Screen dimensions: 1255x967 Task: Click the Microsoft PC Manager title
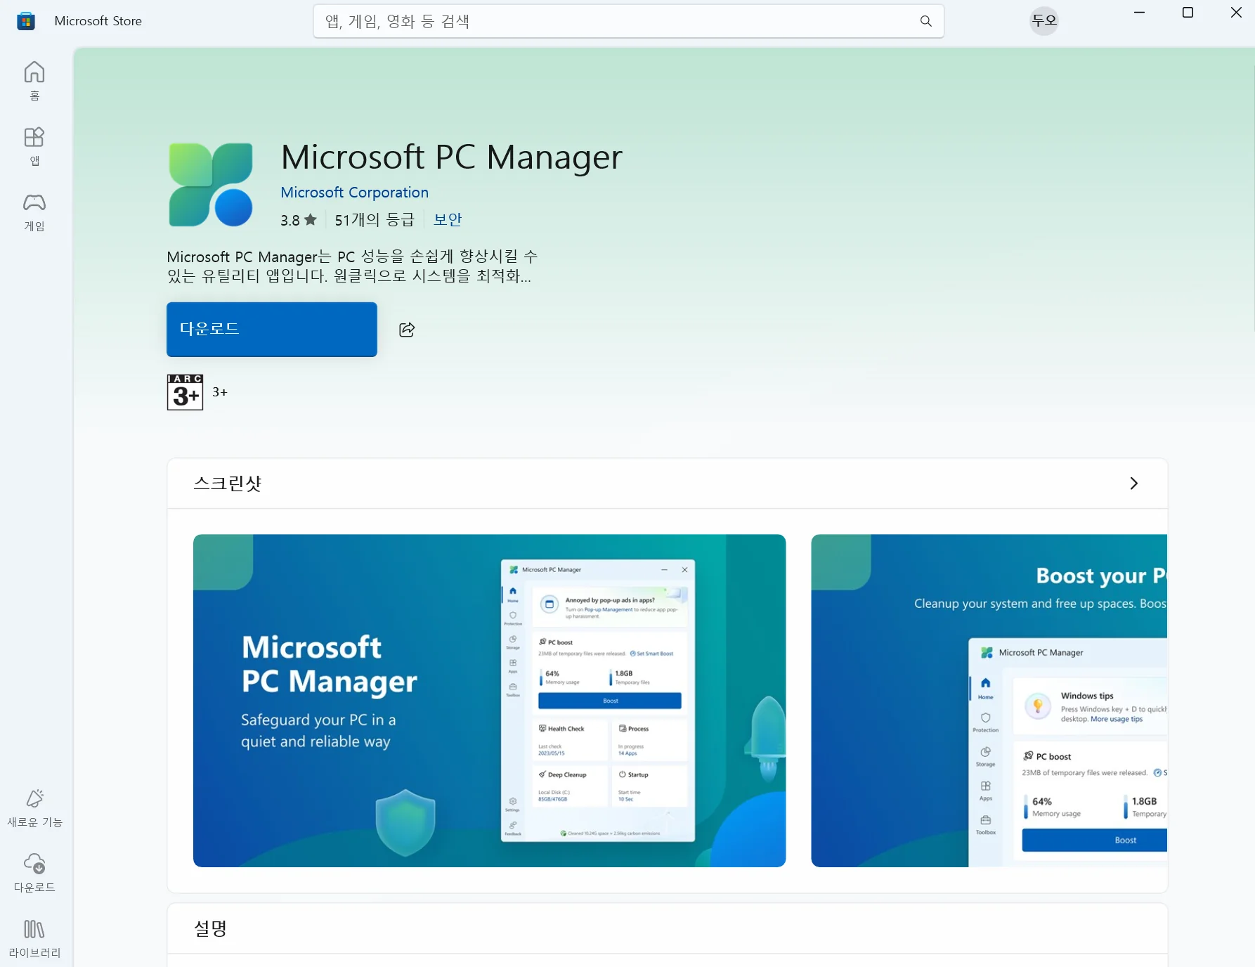(452, 157)
